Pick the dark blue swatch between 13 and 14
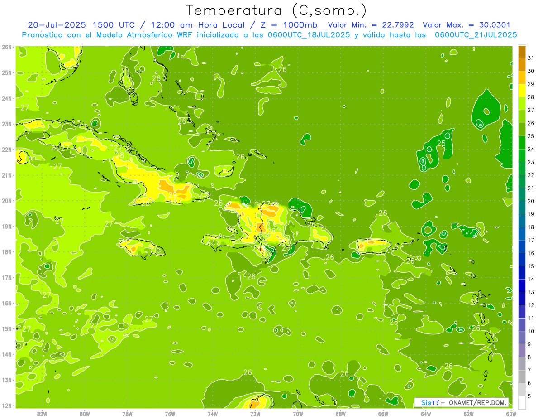The height and width of the screenshot is (420, 543). tap(522, 285)
